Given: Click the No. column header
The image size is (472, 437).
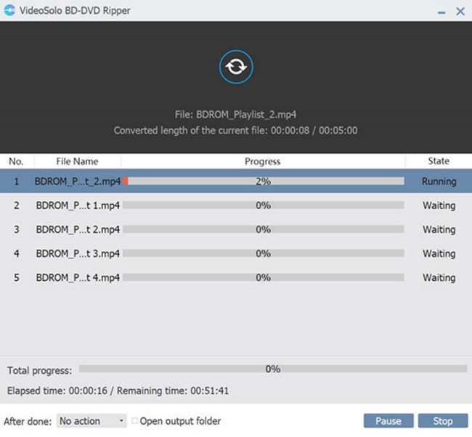Looking at the screenshot, I should [16, 162].
